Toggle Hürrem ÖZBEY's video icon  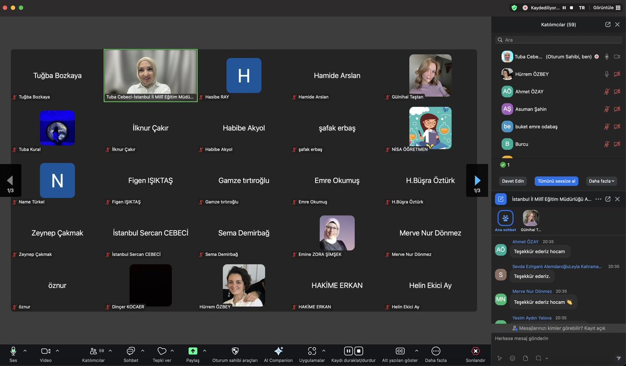(617, 74)
